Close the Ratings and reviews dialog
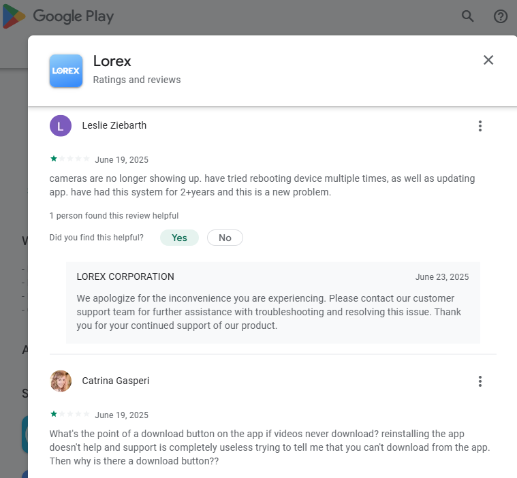517x478 pixels. point(488,60)
